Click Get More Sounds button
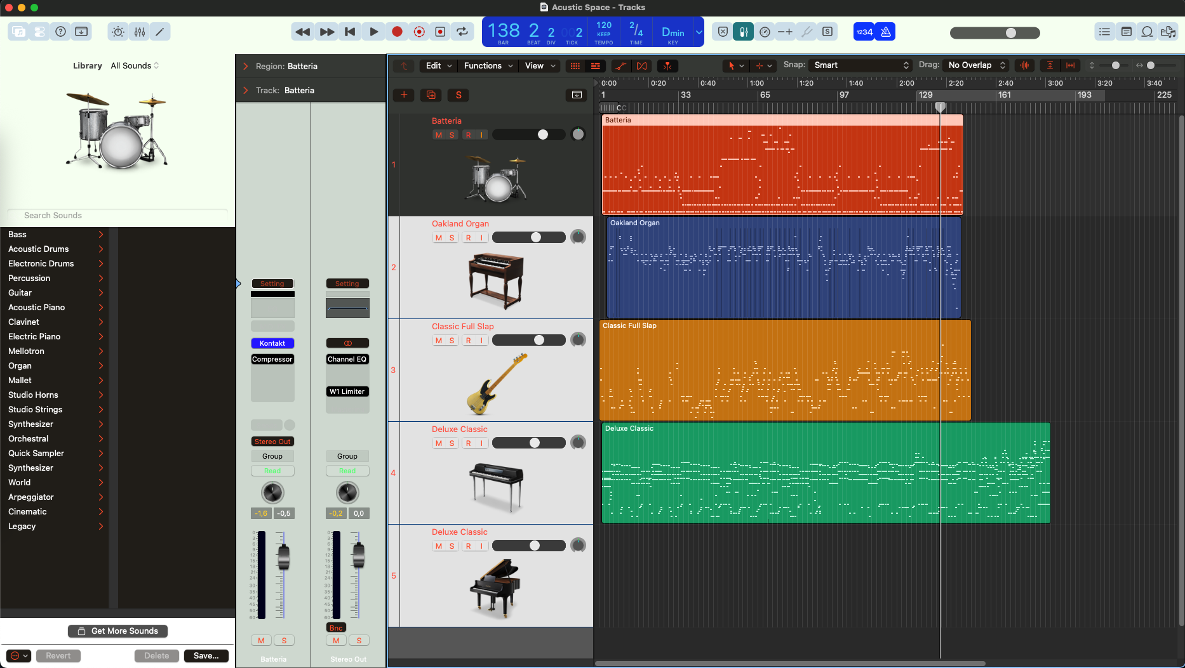Viewport: 1185px width, 668px height. pos(117,631)
